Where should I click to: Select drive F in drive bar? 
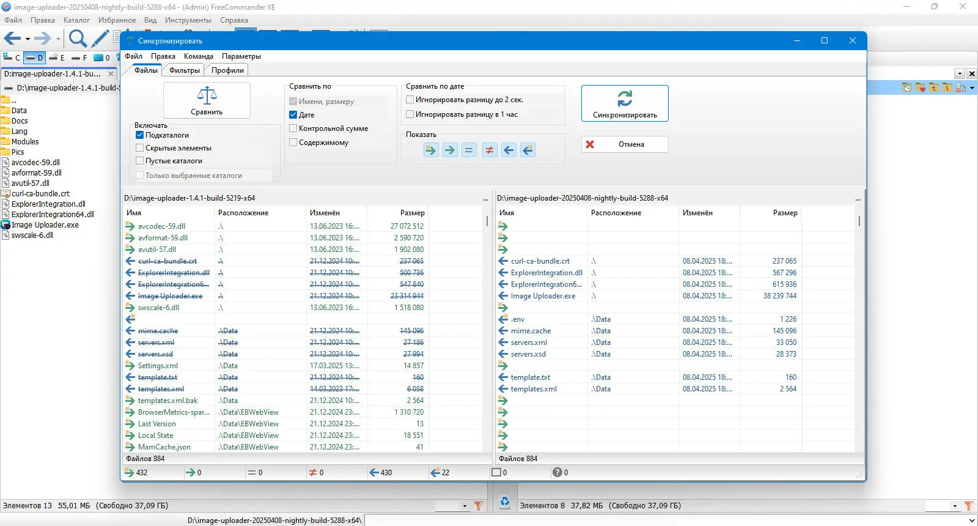pyautogui.click(x=79, y=58)
